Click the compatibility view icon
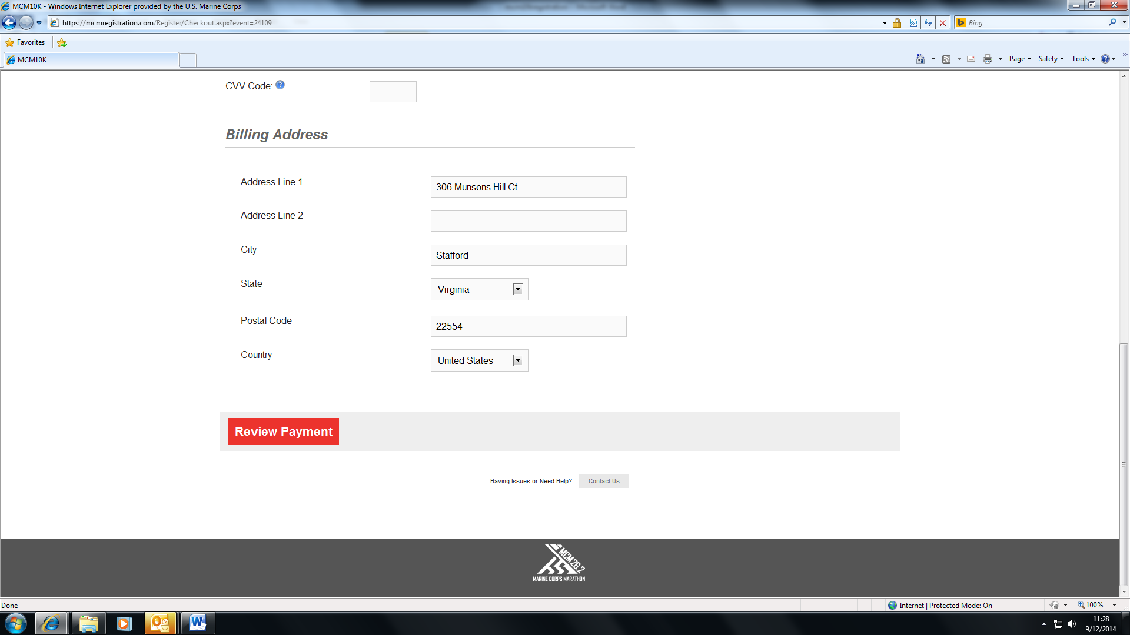Image resolution: width=1130 pixels, height=635 pixels. click(x=913, y=23)
